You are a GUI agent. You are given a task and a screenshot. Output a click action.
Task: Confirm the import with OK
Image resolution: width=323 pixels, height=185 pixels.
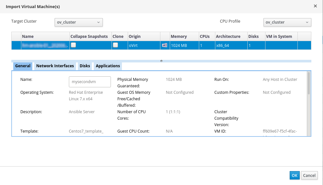click(x=295, y=175)
